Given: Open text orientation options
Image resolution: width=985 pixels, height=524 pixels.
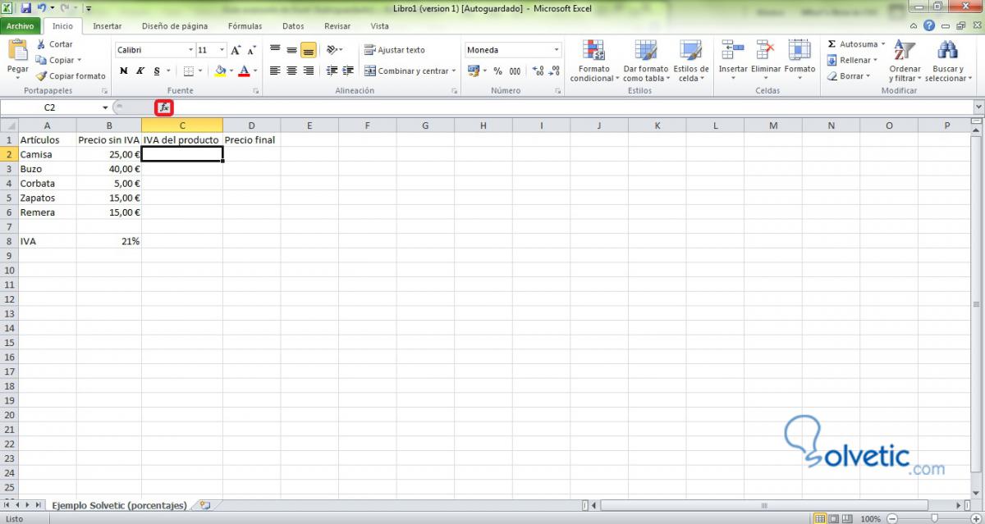Looking at the screenshot, I should pos(332,50).
